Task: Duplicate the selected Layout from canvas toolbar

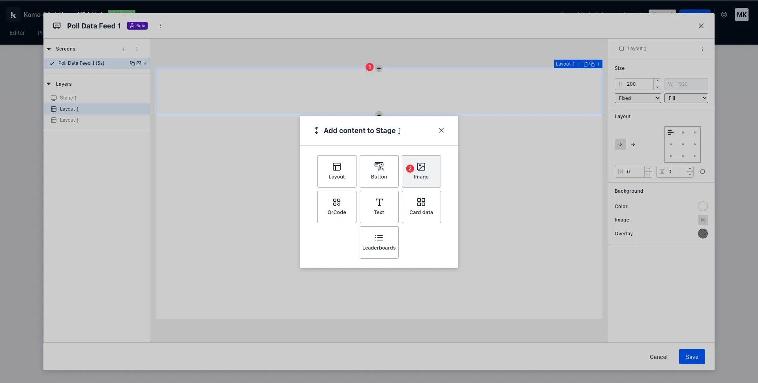Action: pos(592,64)
